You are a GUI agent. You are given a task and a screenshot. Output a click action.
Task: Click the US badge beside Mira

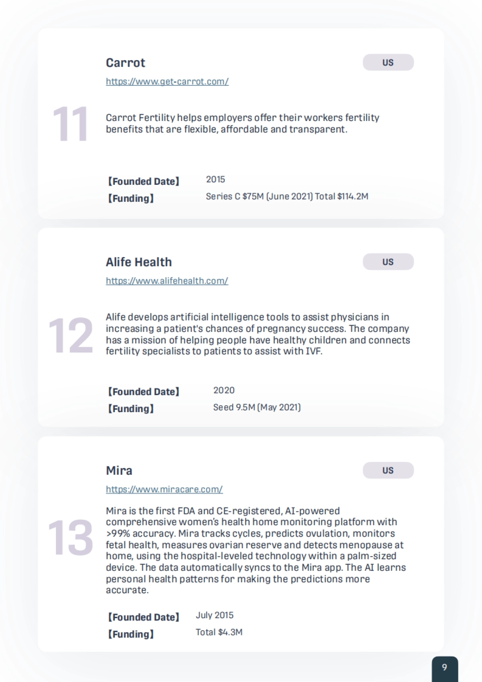(388, 470)
